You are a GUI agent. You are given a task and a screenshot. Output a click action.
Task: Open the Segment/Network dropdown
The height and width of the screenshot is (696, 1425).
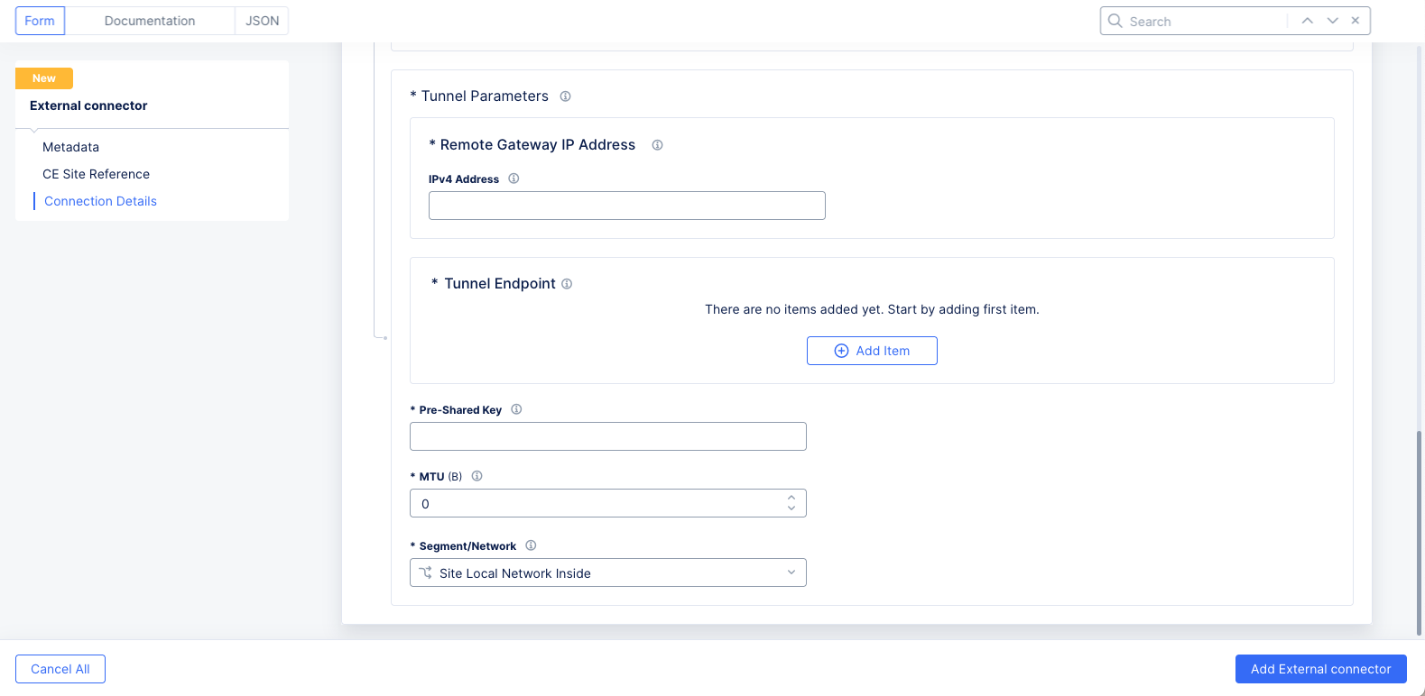607,572
